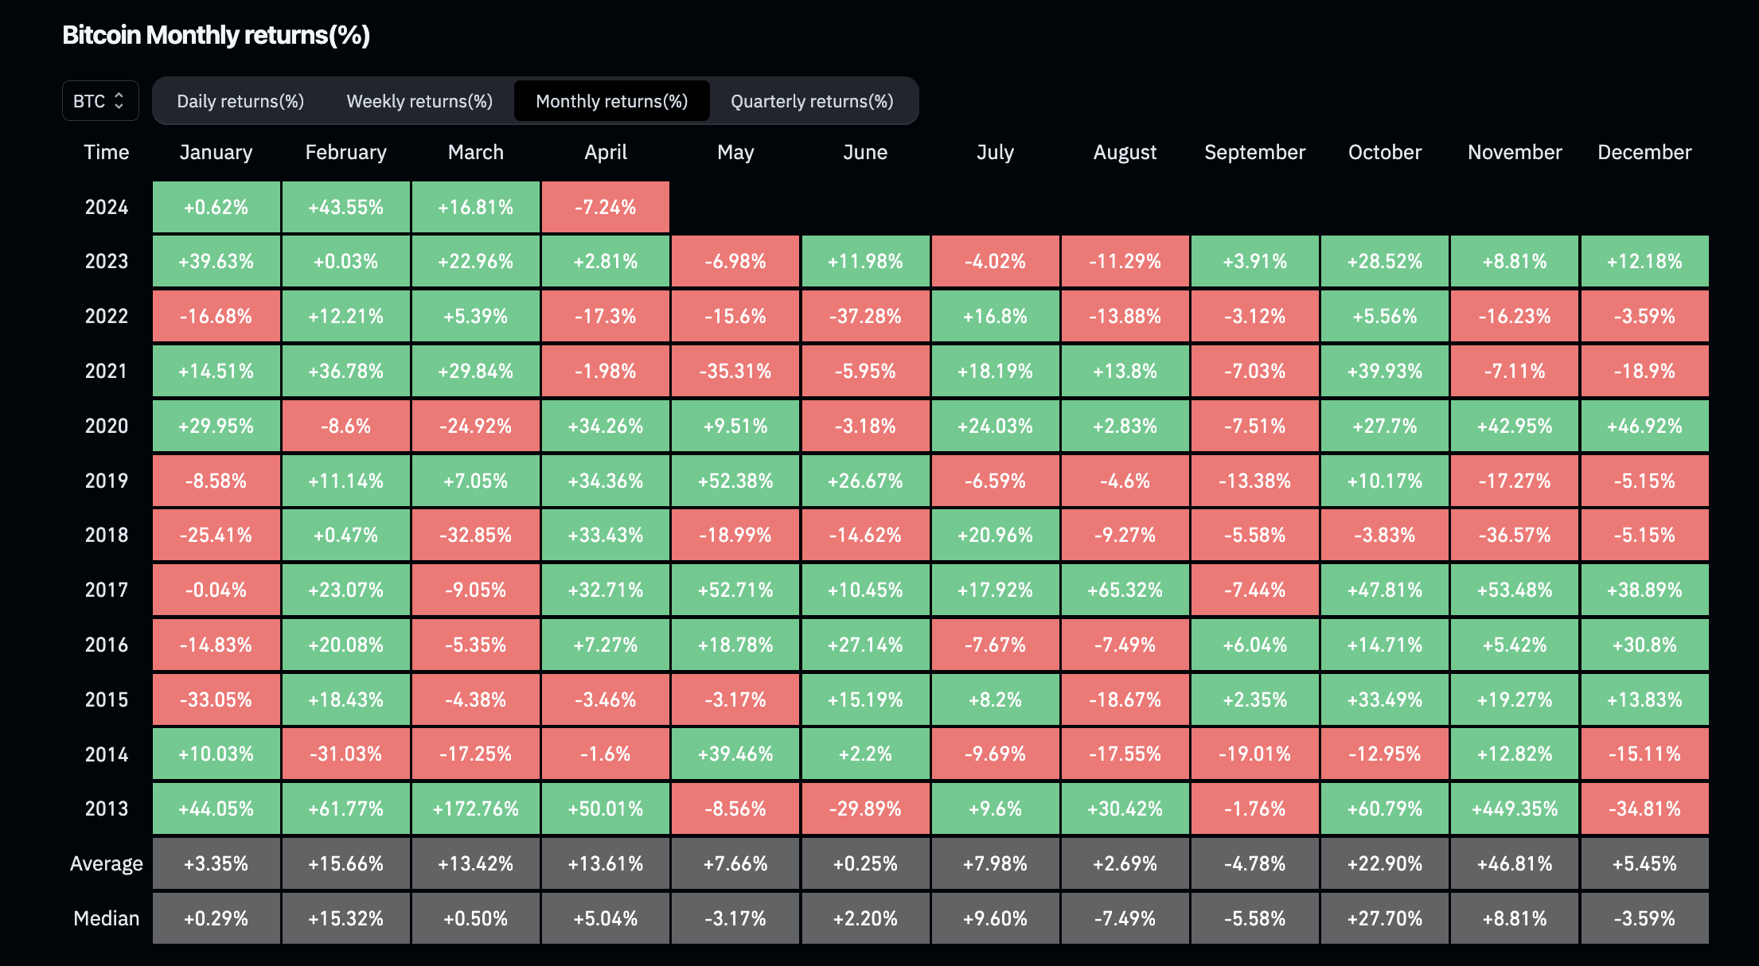Select the 2023 October cell +28.52%
This screenshot has height=966, width=1759.
coord(1385,261)
